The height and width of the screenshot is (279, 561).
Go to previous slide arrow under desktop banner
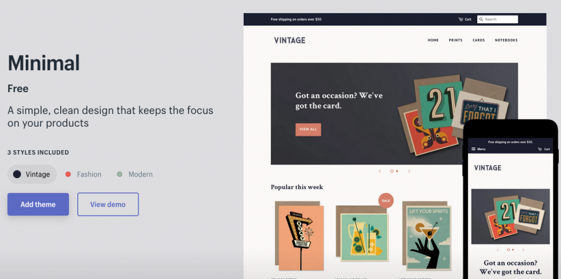pyautogui.click(x=380, y=171)
